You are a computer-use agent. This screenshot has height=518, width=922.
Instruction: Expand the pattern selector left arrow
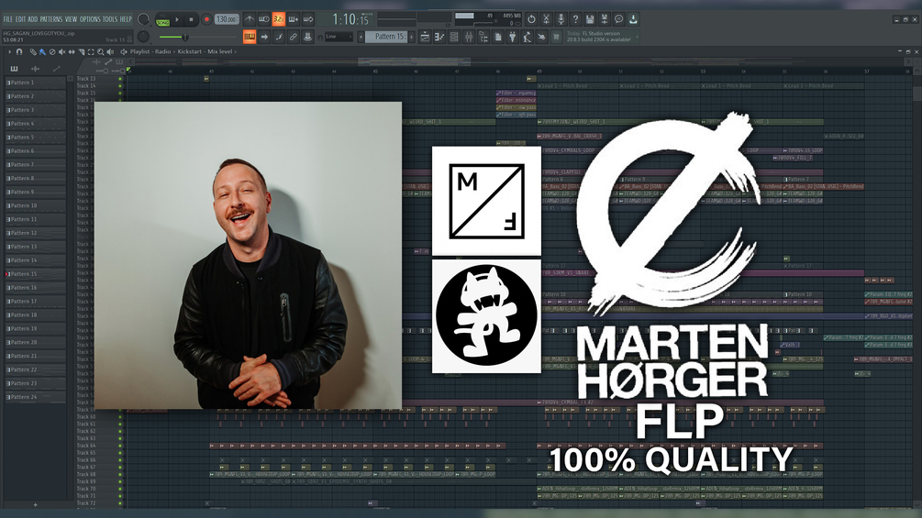click(361, 37)
